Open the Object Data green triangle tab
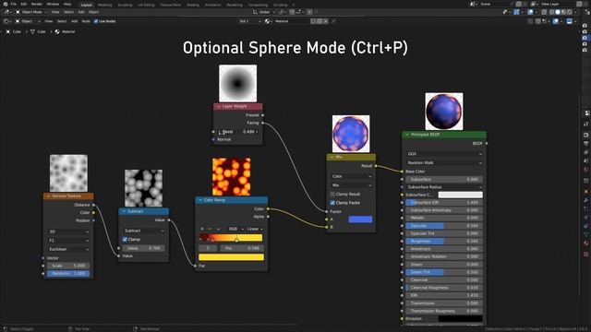591x332 pixels. tap(586, 233)
